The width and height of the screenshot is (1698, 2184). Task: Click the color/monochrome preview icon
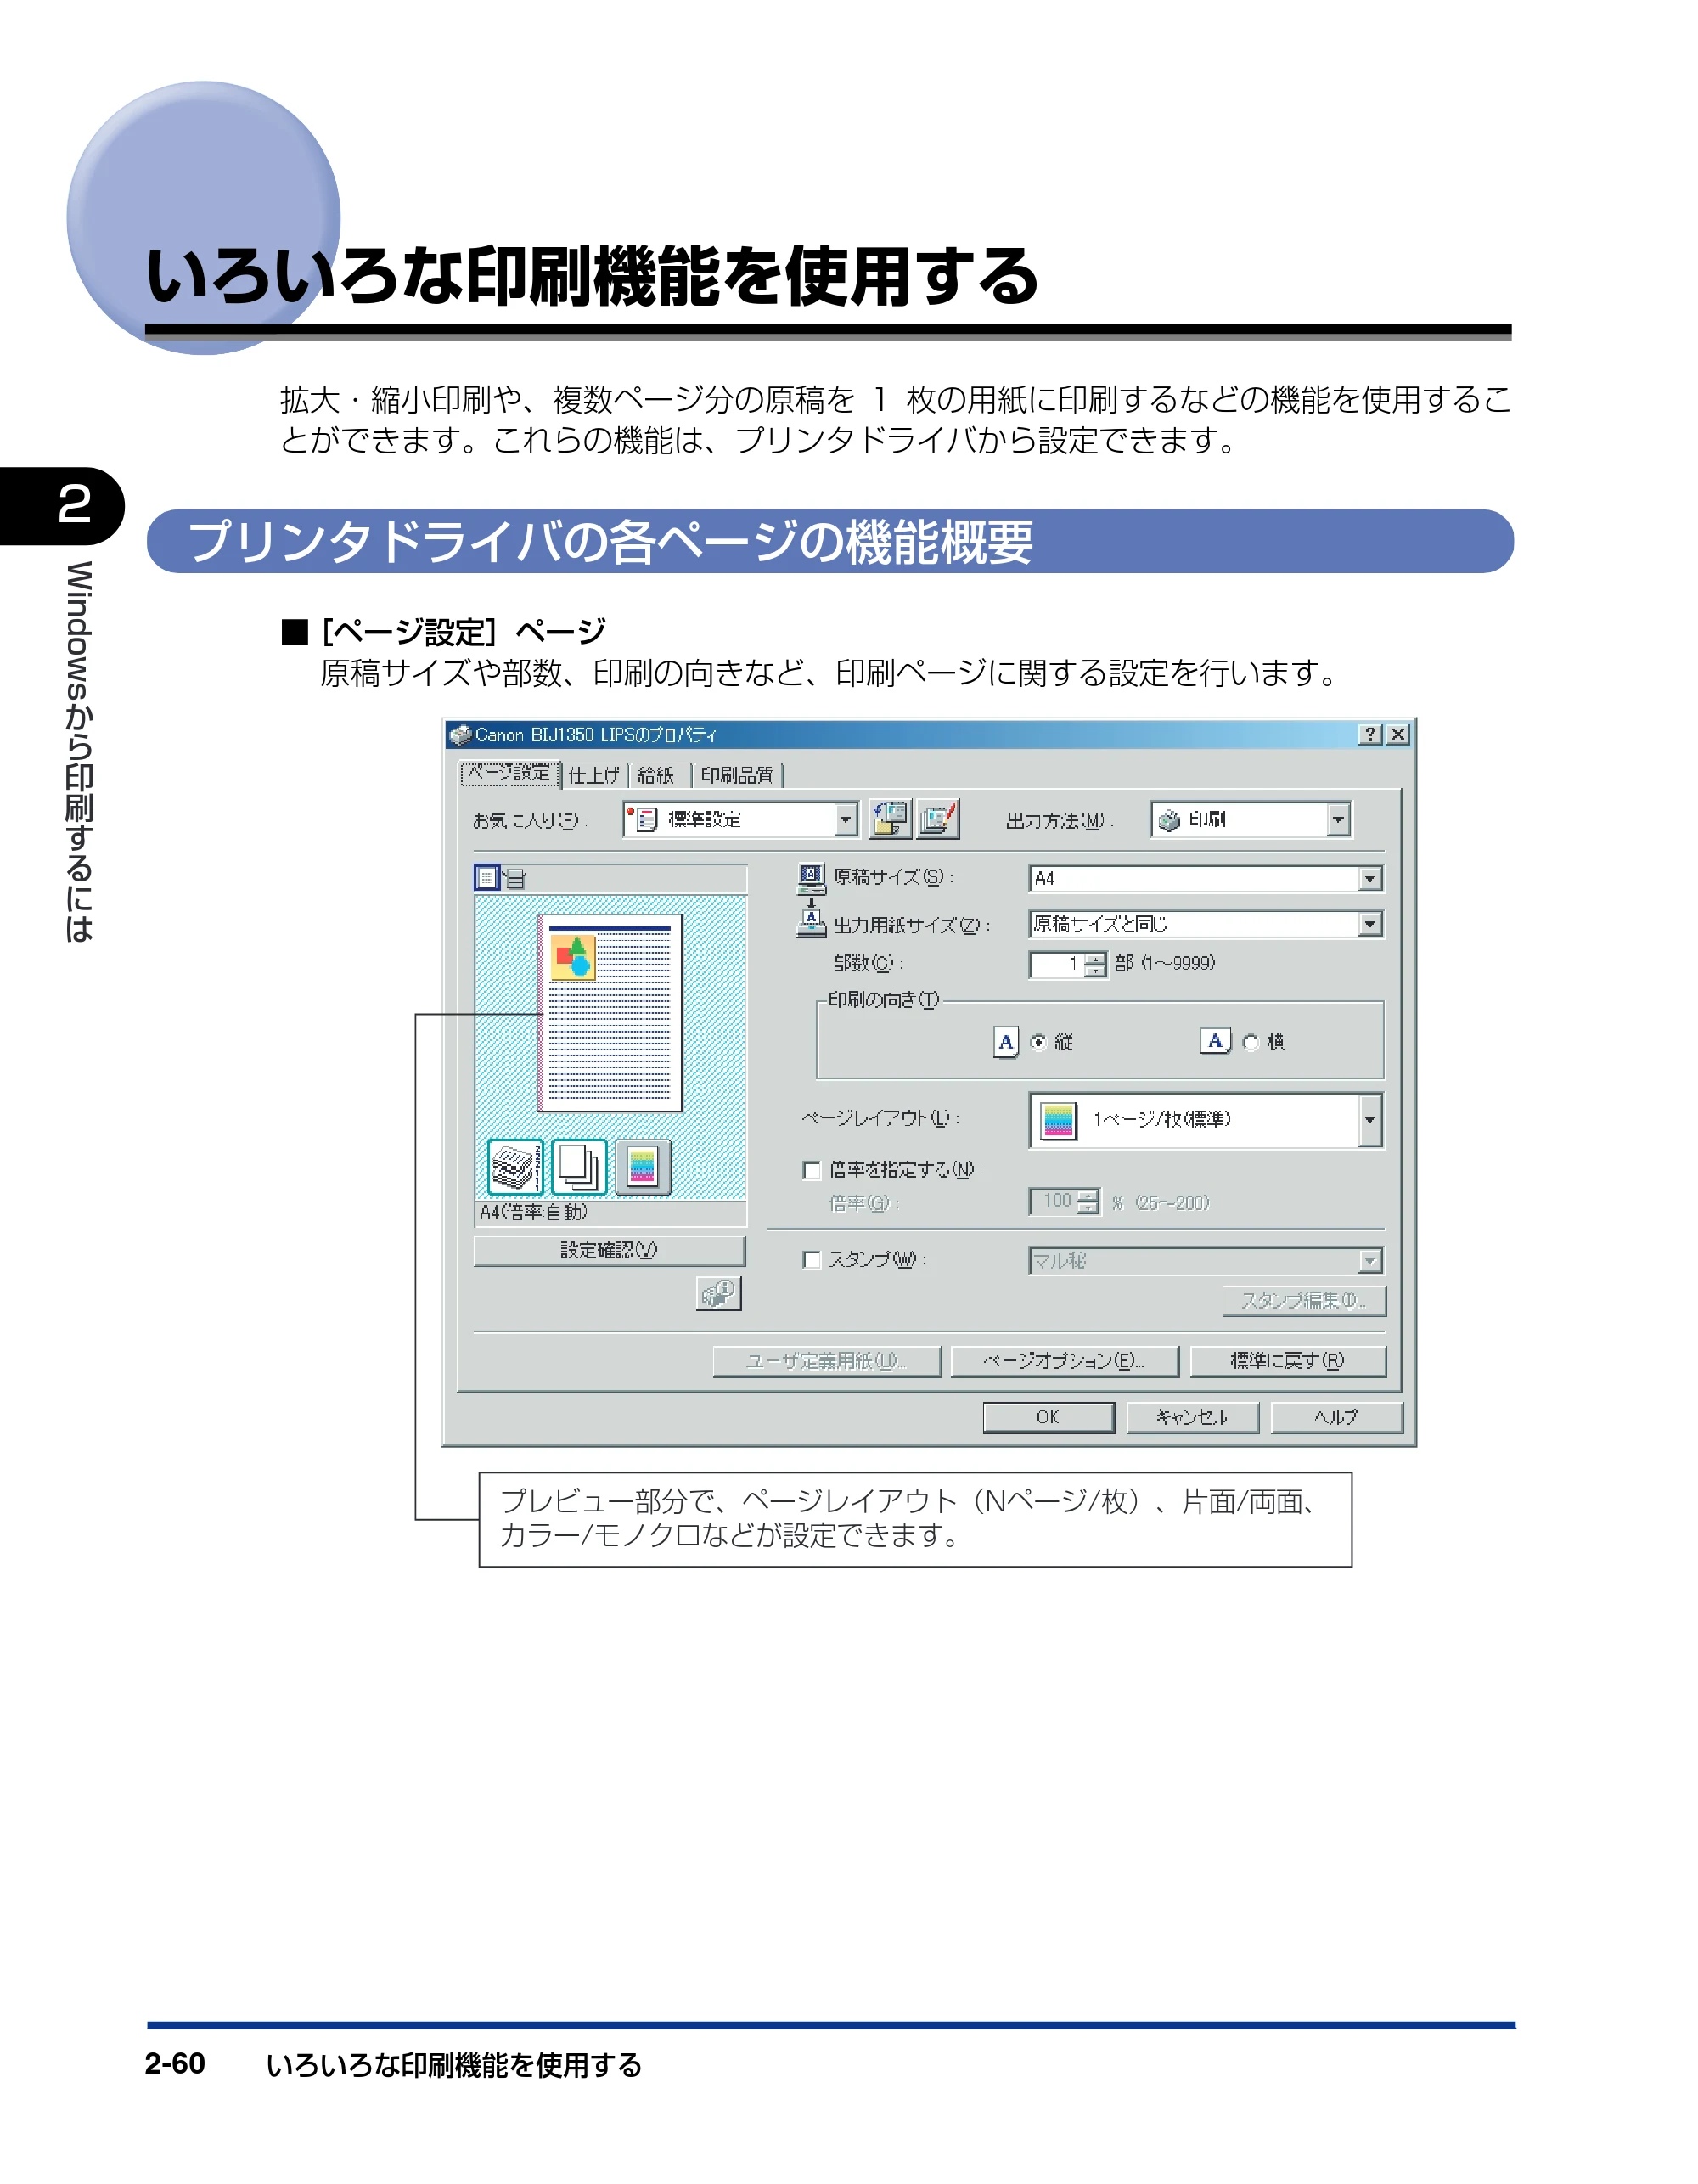click(642, 1167)
